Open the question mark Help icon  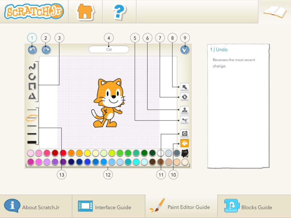click(119, 12)
